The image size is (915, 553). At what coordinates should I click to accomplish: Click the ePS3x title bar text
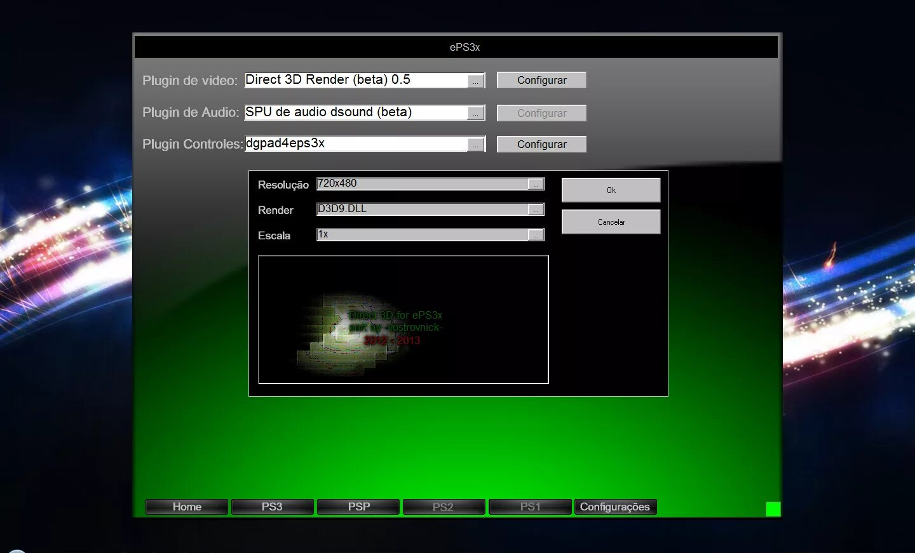pos(464,47)
